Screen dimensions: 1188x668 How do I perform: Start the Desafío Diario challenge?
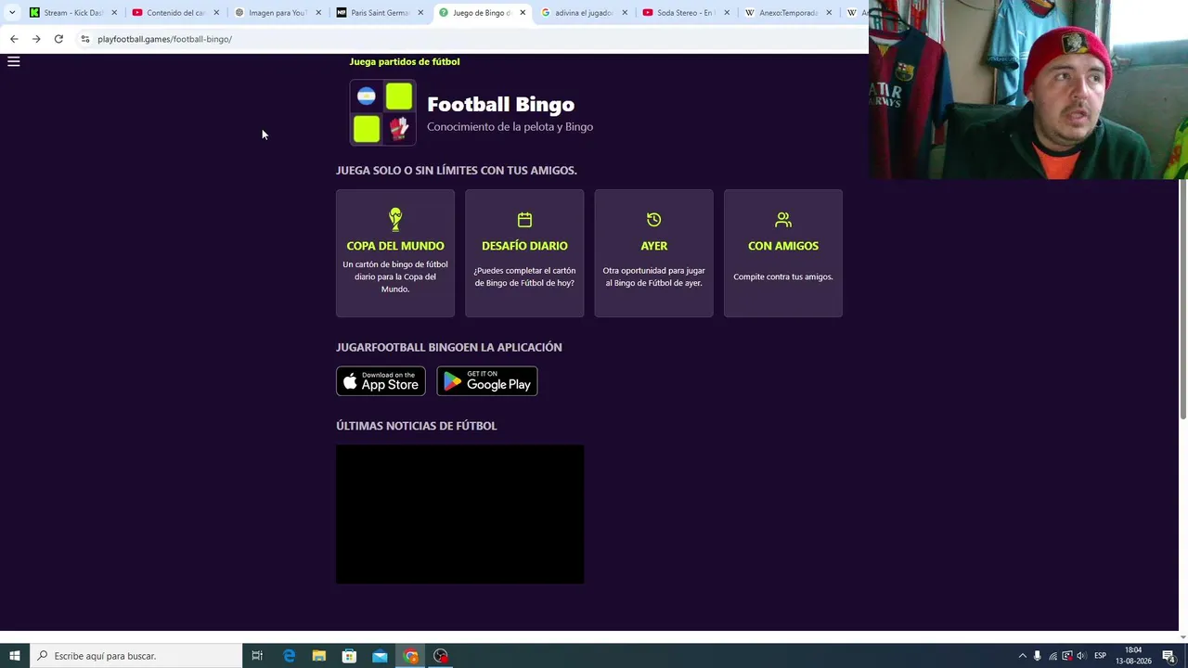coord(524,253)
